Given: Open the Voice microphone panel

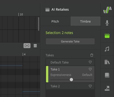Looking at the screenshot, I should [x=107, y=23].
